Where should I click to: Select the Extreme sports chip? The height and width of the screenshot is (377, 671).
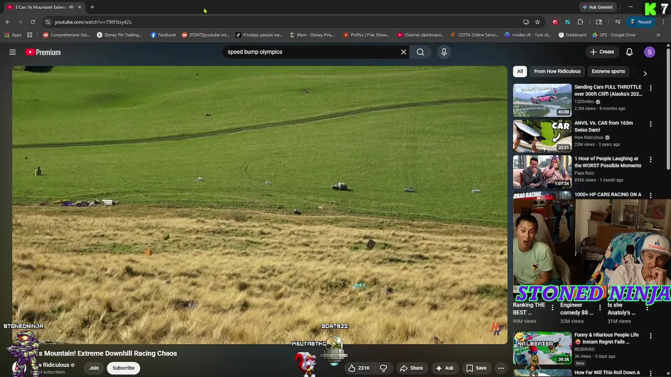click(608, 71)
